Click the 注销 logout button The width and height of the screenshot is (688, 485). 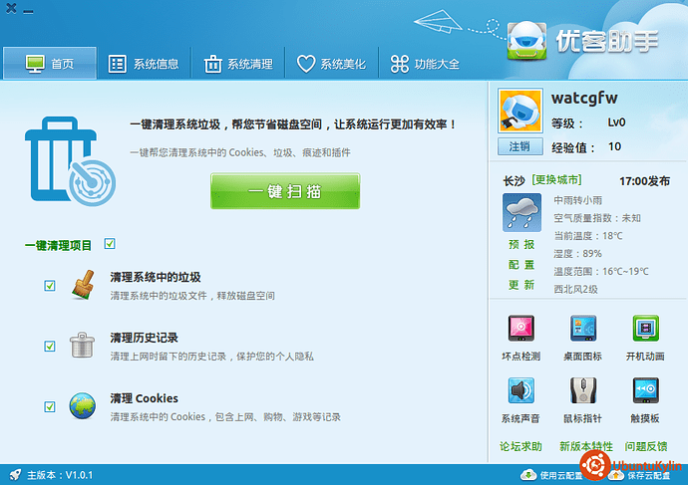click(520, 146)
